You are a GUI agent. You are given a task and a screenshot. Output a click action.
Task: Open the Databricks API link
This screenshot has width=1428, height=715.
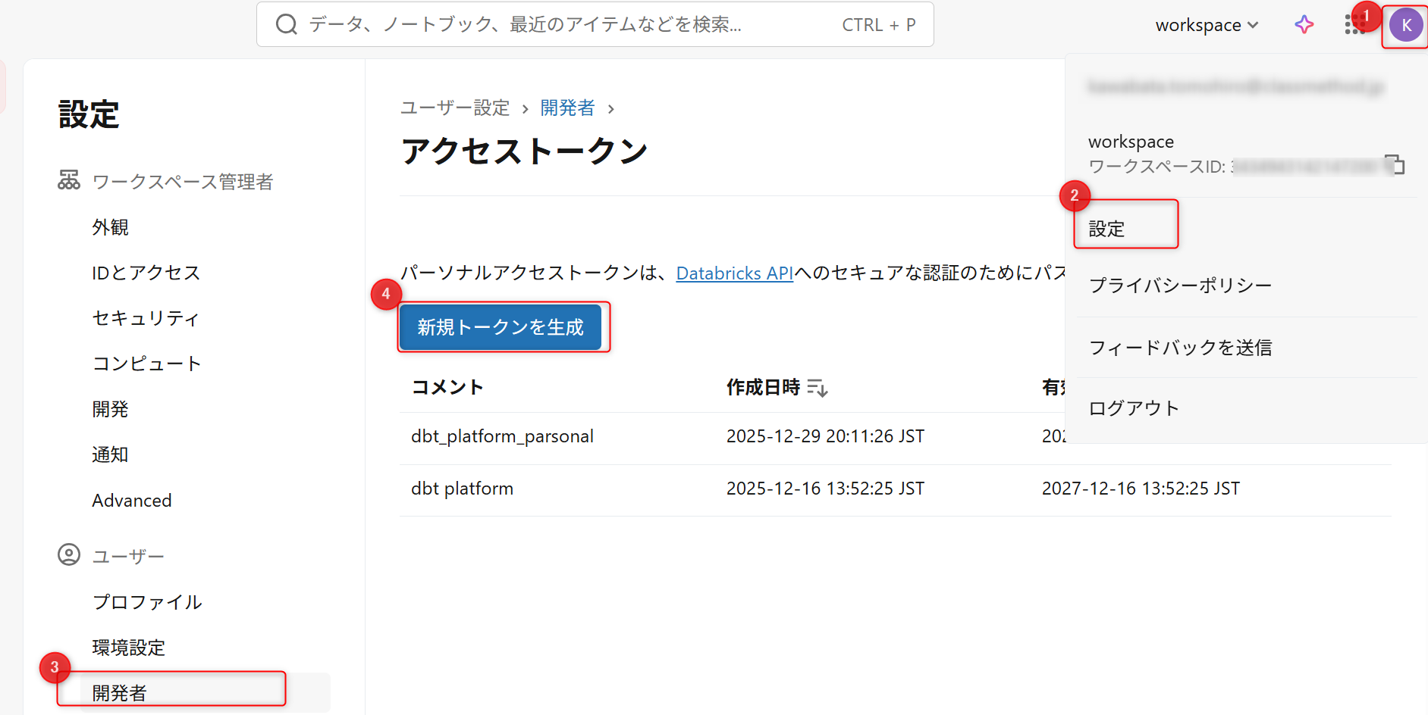(734, 273)
